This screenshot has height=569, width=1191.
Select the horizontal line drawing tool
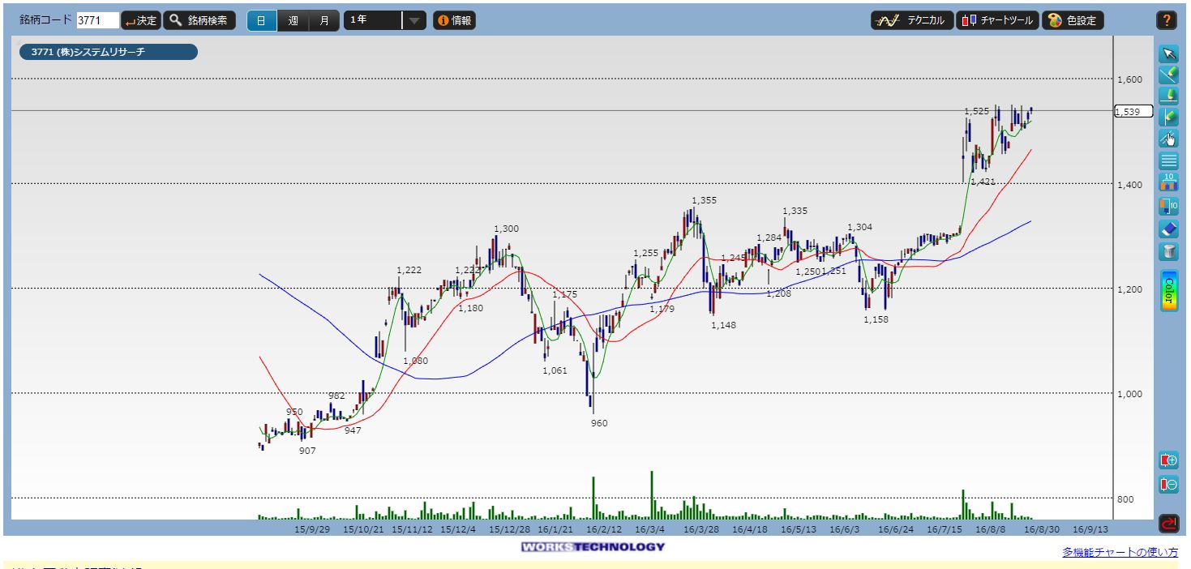coord(1168,96)
